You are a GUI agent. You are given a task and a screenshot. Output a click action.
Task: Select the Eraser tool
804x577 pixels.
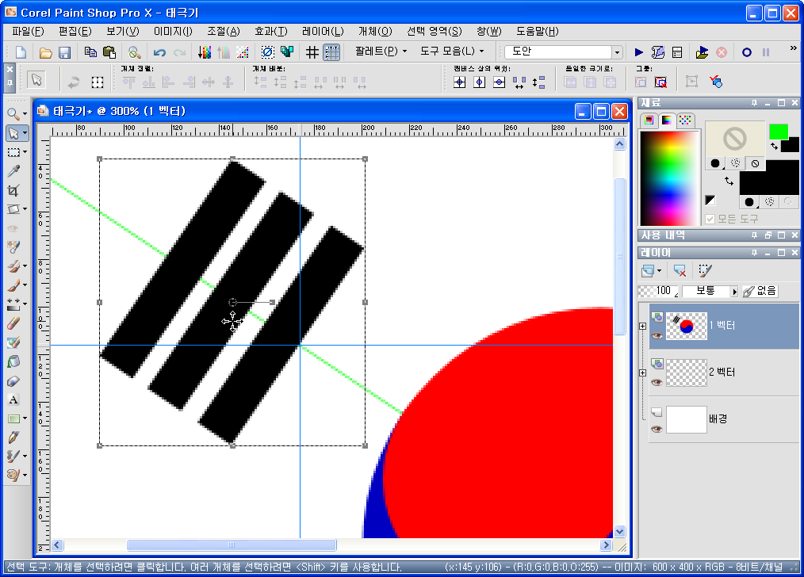coord(13,323)
